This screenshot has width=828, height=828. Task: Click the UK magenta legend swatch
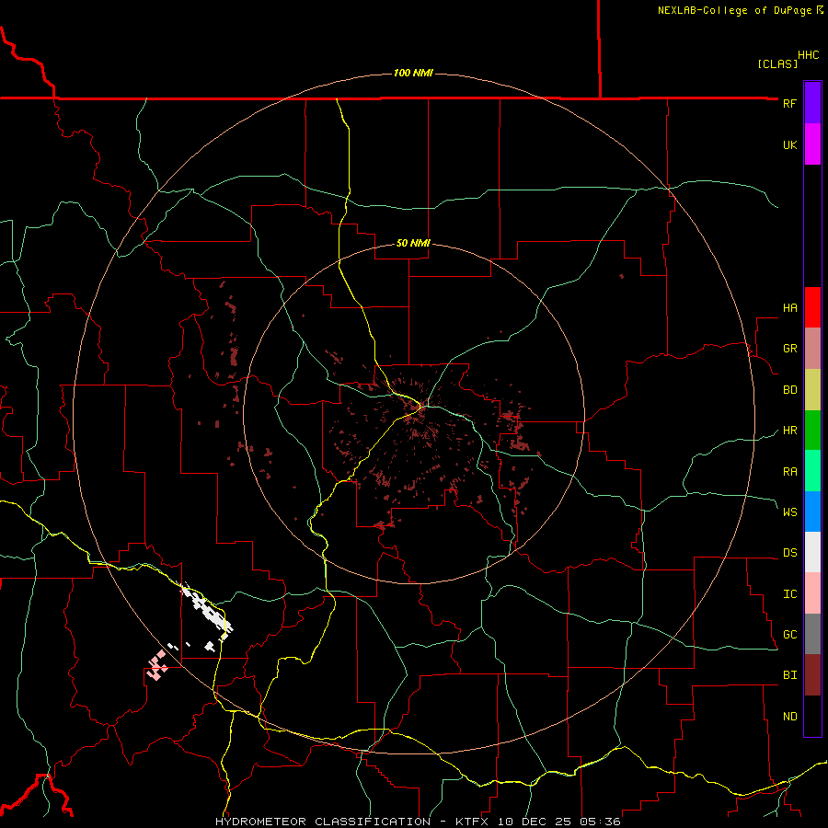point(812,144)
